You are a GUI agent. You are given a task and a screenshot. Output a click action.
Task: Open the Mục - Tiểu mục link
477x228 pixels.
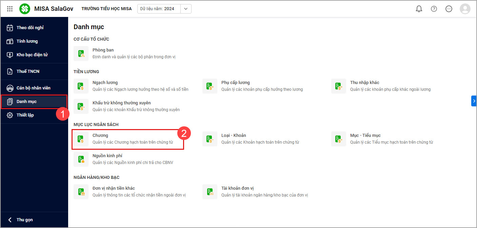click(365, 136)
